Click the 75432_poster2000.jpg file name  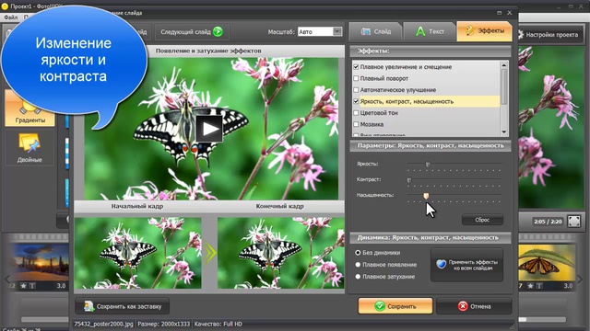coord(103,324)
